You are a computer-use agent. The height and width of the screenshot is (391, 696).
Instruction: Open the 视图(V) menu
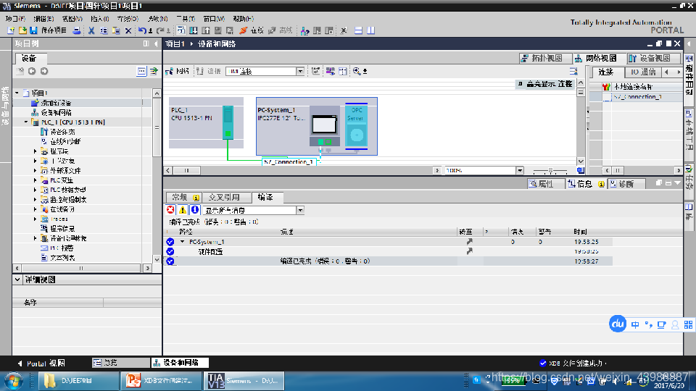[x=72, y=19]
